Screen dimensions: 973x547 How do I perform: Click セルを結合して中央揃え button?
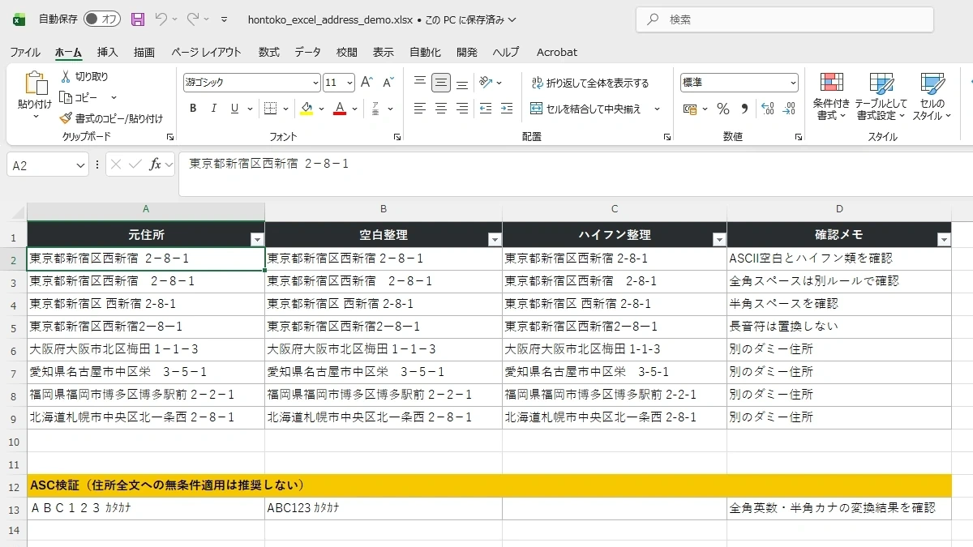586,109
